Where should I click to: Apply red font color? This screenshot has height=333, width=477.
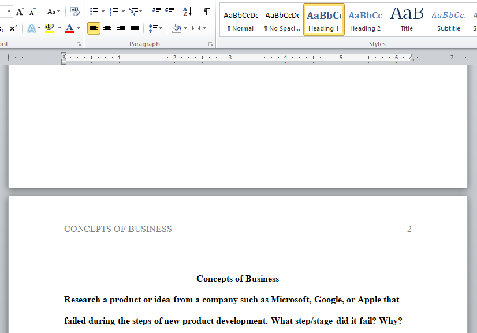point(69,28)
